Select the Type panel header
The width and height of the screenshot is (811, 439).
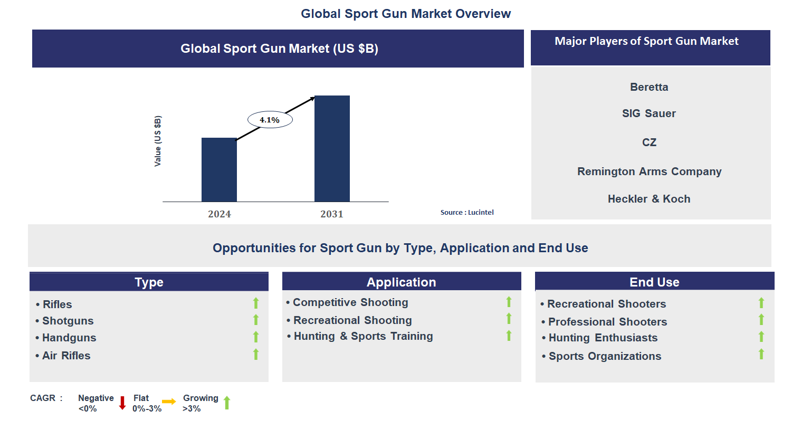(x=149, y=282)
